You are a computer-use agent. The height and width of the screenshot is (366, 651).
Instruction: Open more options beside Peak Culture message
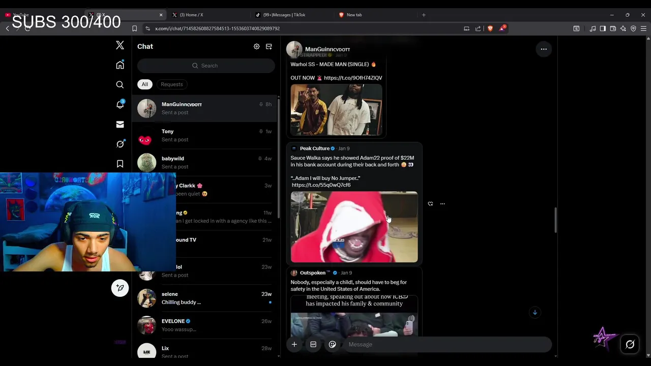tap(442, 204)
